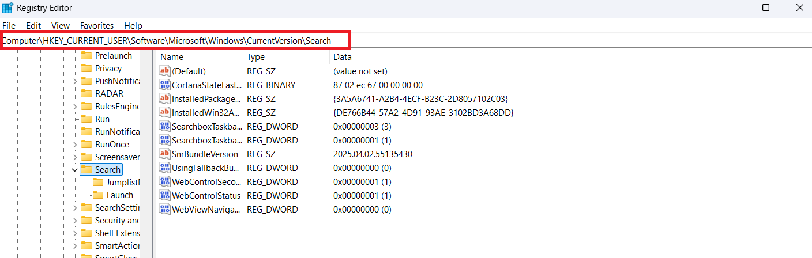
Task: Click icon of SearchboxTaskba value with data 0x00000001
Action: (166, 140)
